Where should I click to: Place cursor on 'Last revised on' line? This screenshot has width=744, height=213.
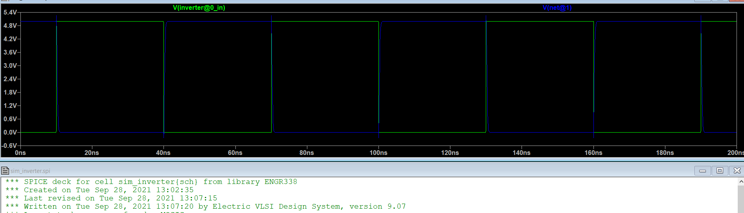click(120, 198)
